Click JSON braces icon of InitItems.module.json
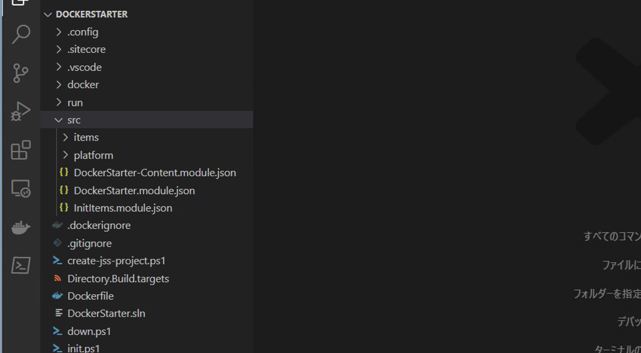Image resolution: width=641 pixels, height=353 pixels. pyautogui.click(x=64, y=208)
